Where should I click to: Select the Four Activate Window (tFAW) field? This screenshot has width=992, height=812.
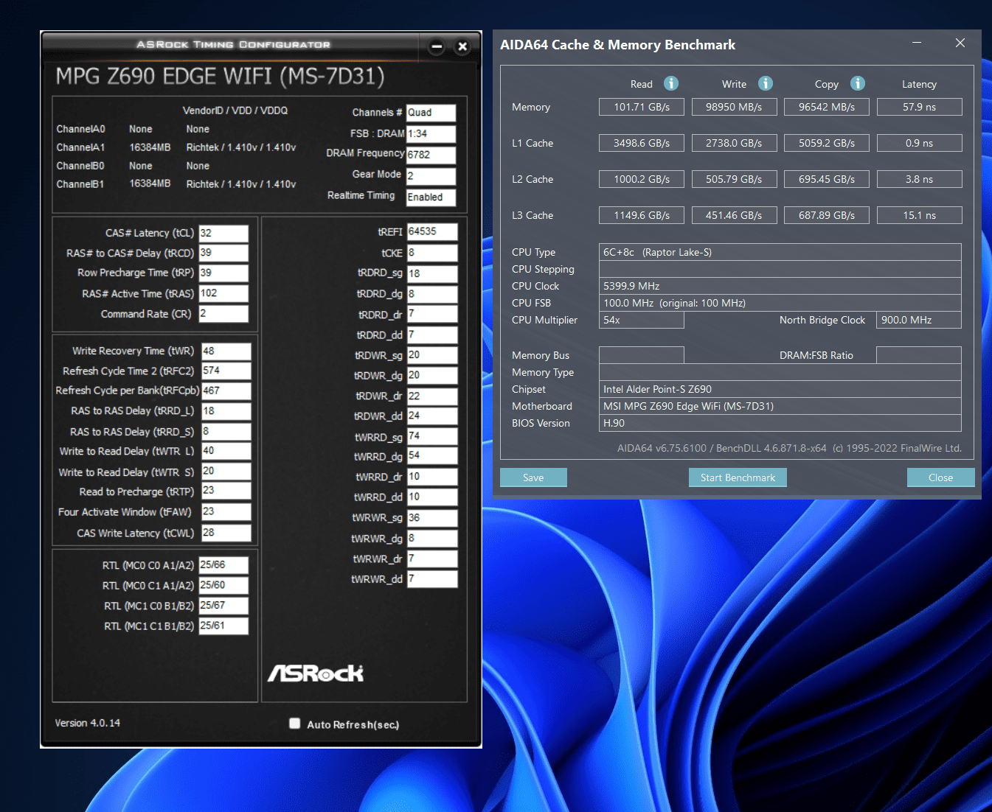point(226,511)
